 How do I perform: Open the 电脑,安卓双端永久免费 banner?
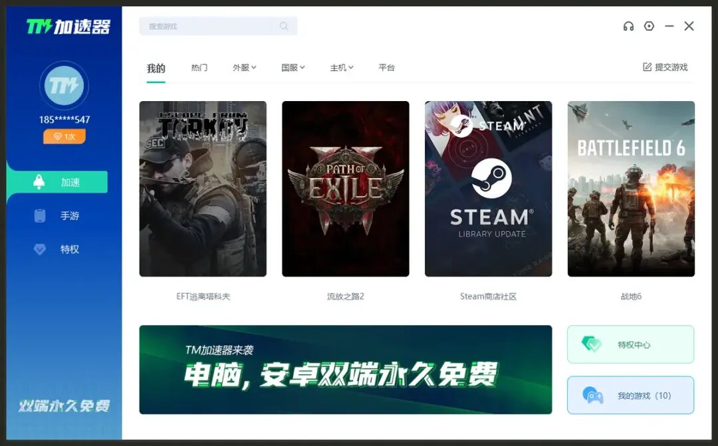pyautogui.click(x=346, y=370)
